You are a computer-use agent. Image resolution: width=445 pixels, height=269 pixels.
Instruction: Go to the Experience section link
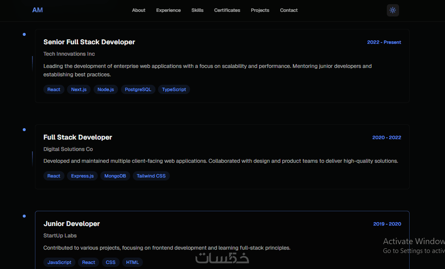(x=168, y=10)
